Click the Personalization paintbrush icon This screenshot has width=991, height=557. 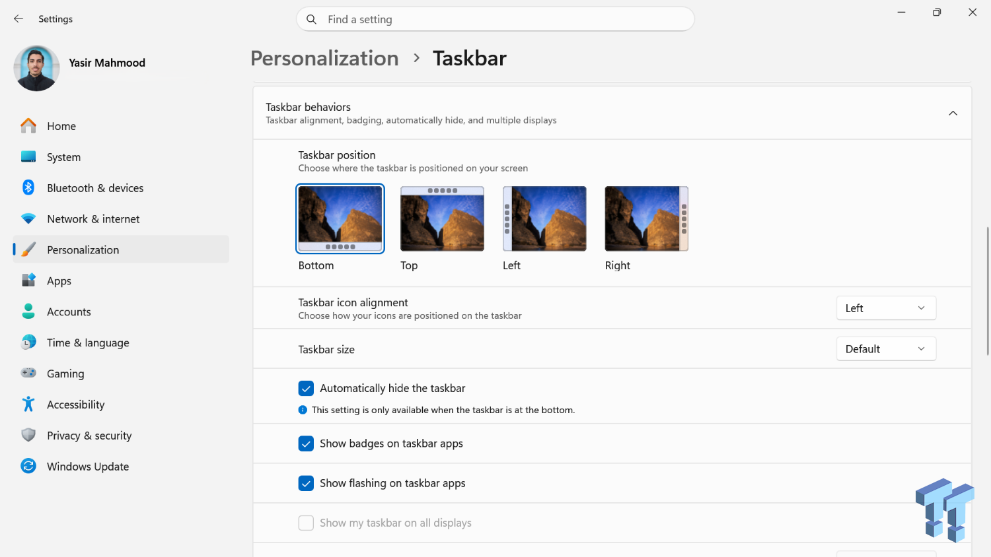[x=28, y=249]
